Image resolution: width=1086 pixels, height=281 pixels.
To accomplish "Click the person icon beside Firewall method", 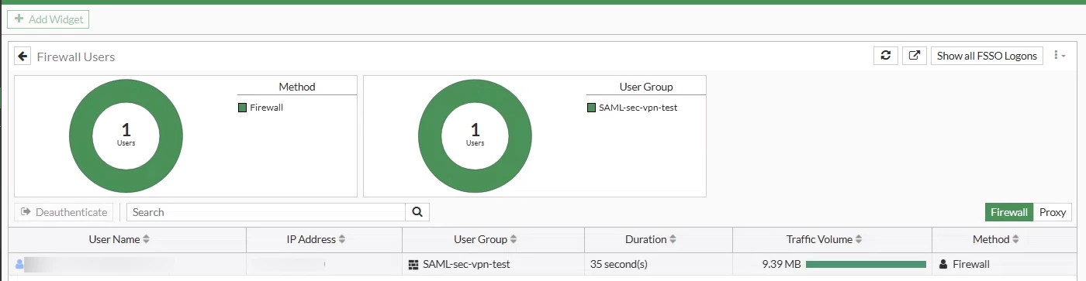I will (943, 265).
